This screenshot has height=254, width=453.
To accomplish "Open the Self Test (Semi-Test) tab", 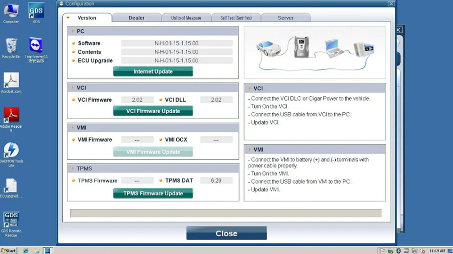I will coord(236,18).
